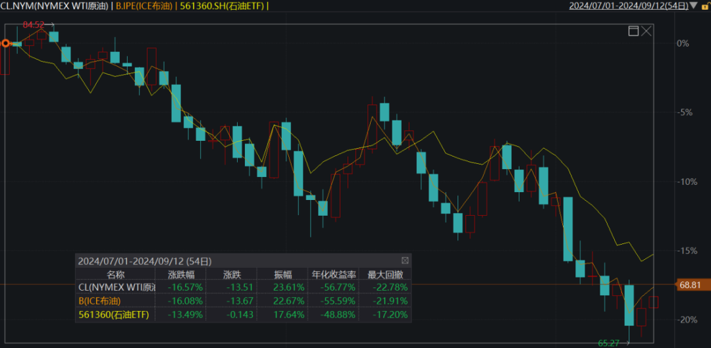Select the B(ICE布油) row name

(x=100, y=301)
